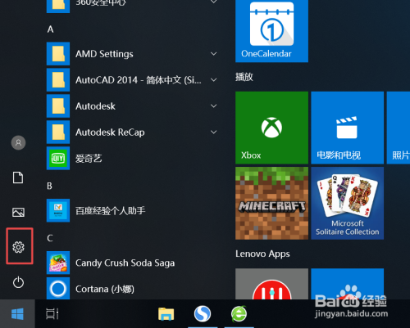Viewport: 410px width, 328px height.
Task: Expand the Autodesk folder chevron
Action: click(214, 106)
